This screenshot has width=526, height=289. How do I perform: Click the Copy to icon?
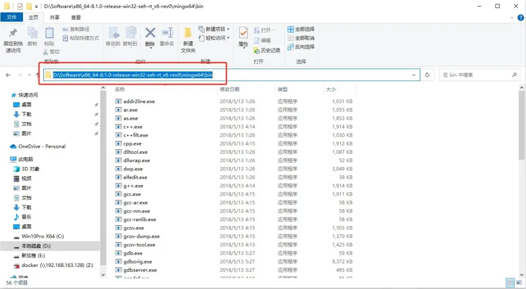[130, 33]
